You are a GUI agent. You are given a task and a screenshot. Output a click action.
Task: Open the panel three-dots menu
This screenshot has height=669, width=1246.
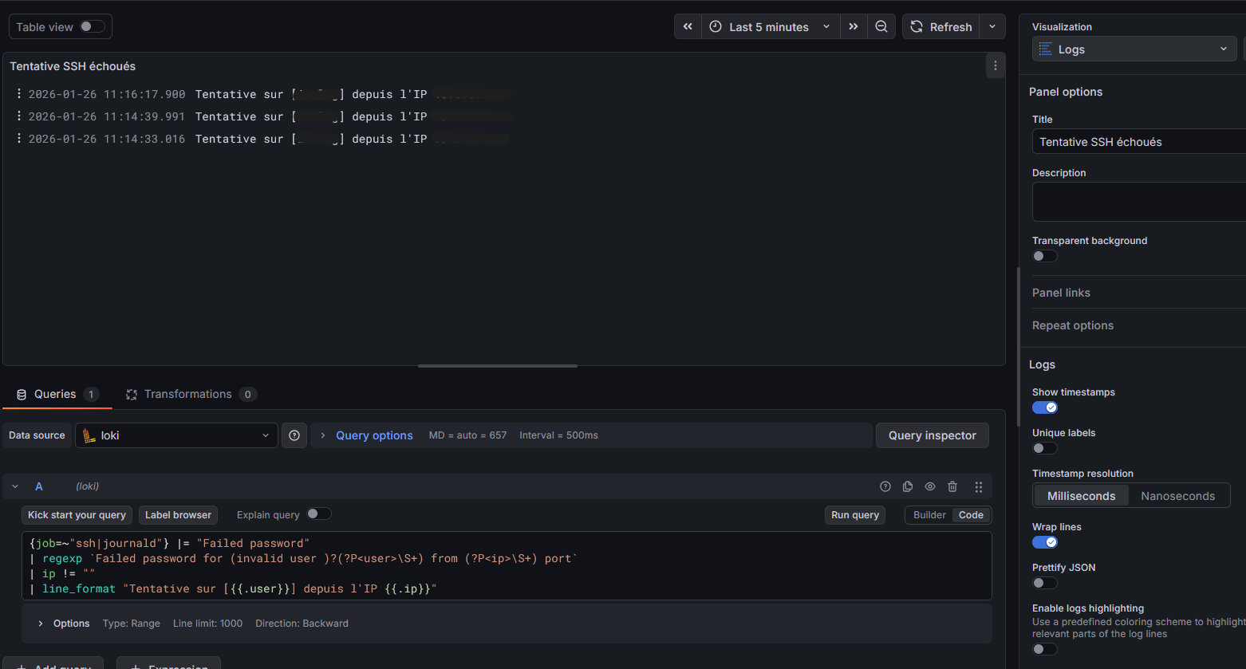point(995,65)
